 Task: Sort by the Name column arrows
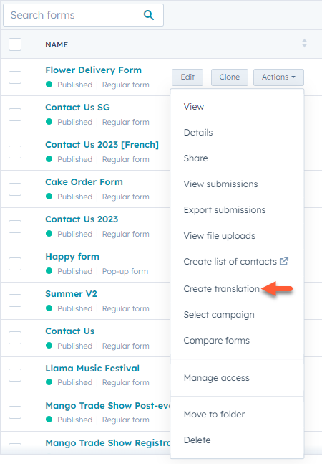[304, 43]
